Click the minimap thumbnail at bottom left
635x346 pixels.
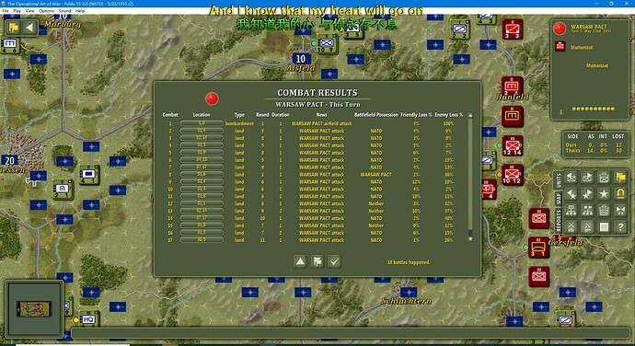pyautogui.click(x=34, y=309)
